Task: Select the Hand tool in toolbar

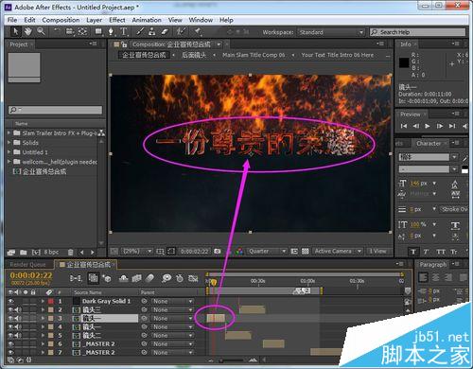Action: click(x=28, y=31)
